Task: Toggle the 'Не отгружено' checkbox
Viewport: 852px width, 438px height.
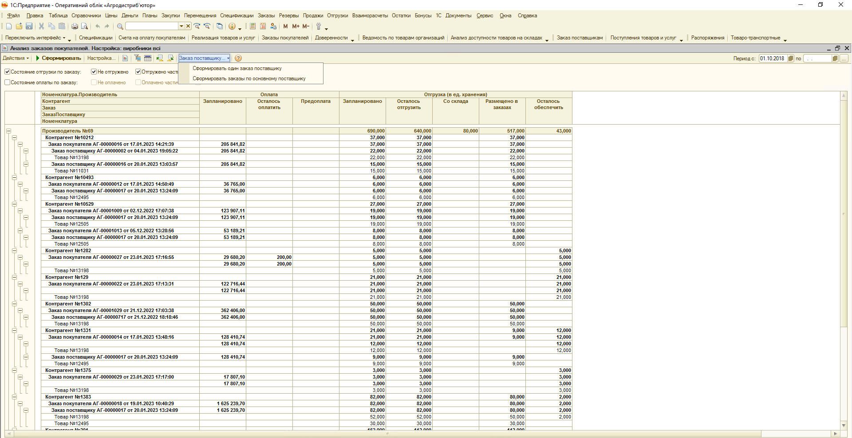Action: (94, 72)
